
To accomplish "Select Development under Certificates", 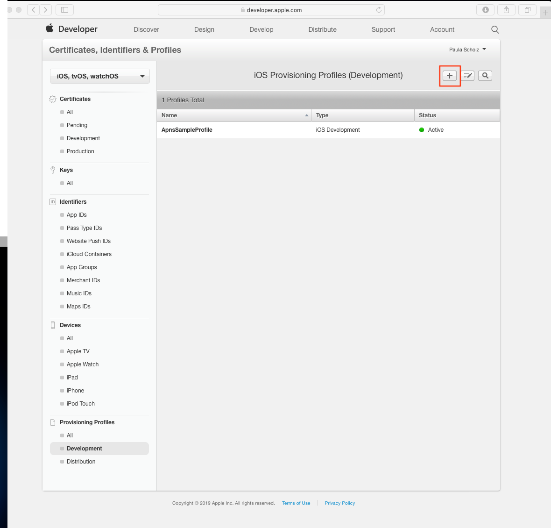I will coord(83,138).
